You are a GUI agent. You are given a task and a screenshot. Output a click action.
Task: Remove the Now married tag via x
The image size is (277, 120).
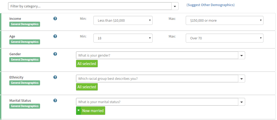coord(79,110)
